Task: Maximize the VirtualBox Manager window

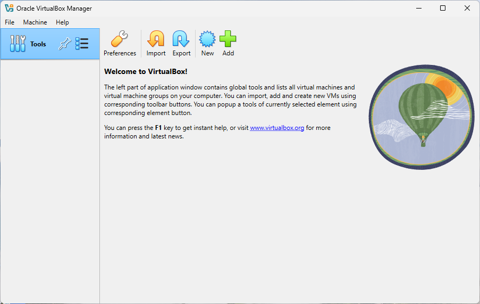Action: pyautogui.click(x=443, y=8)
